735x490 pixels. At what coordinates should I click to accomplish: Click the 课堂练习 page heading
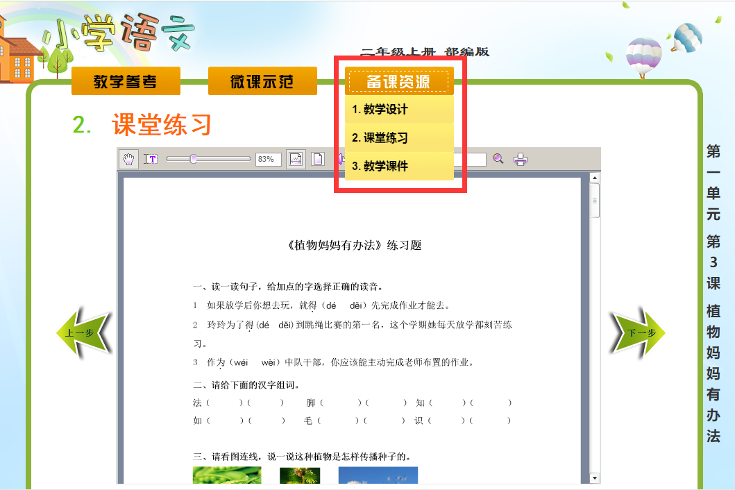pyautogui.click(x=161, y=125)
